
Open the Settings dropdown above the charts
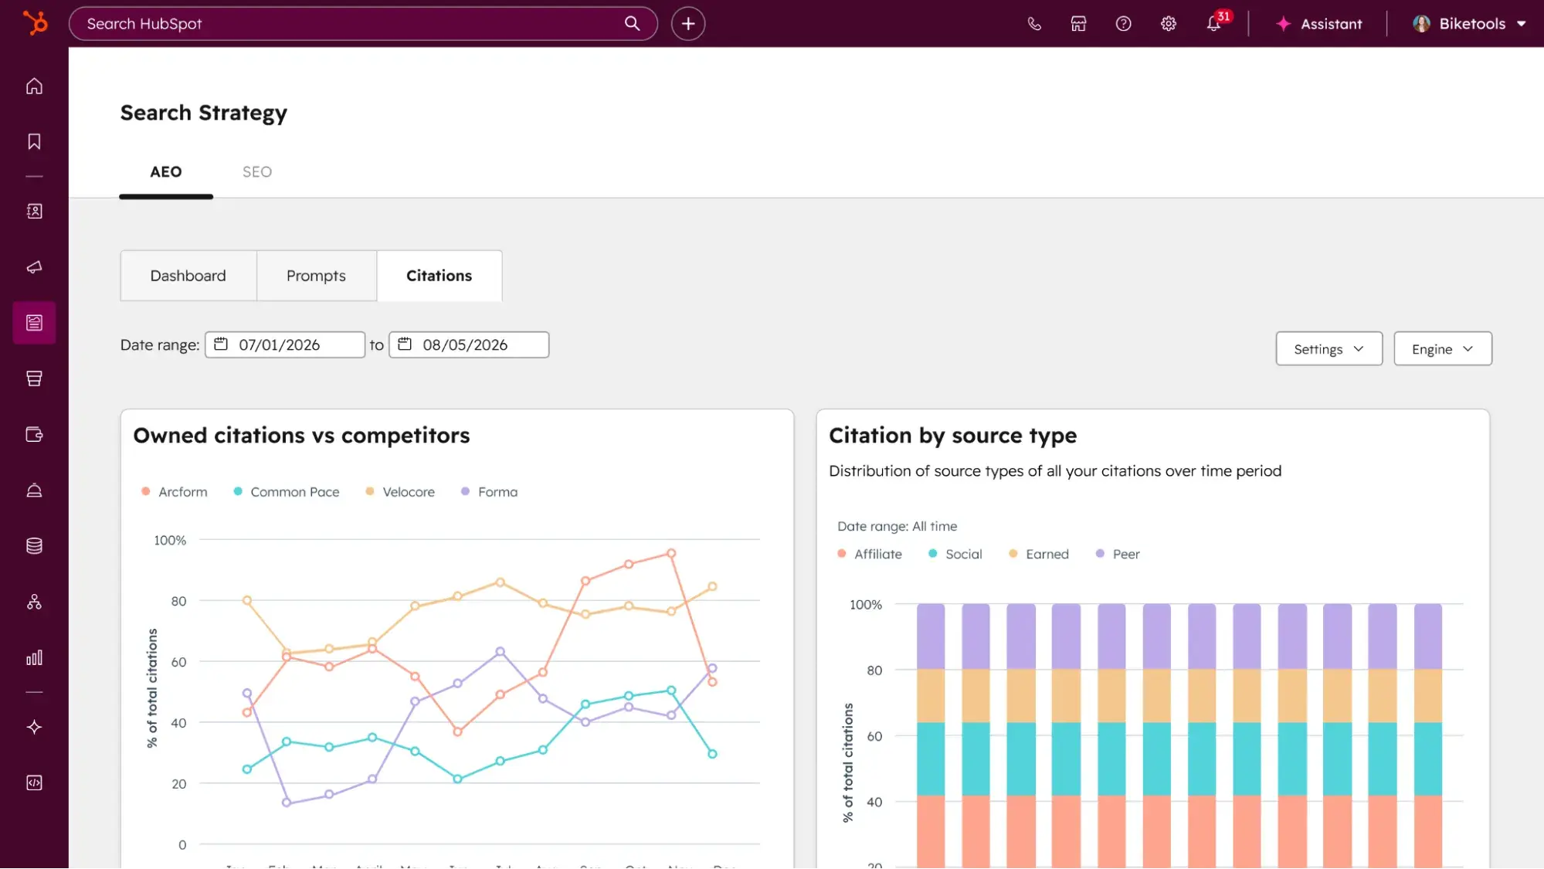pos(1329,348)
